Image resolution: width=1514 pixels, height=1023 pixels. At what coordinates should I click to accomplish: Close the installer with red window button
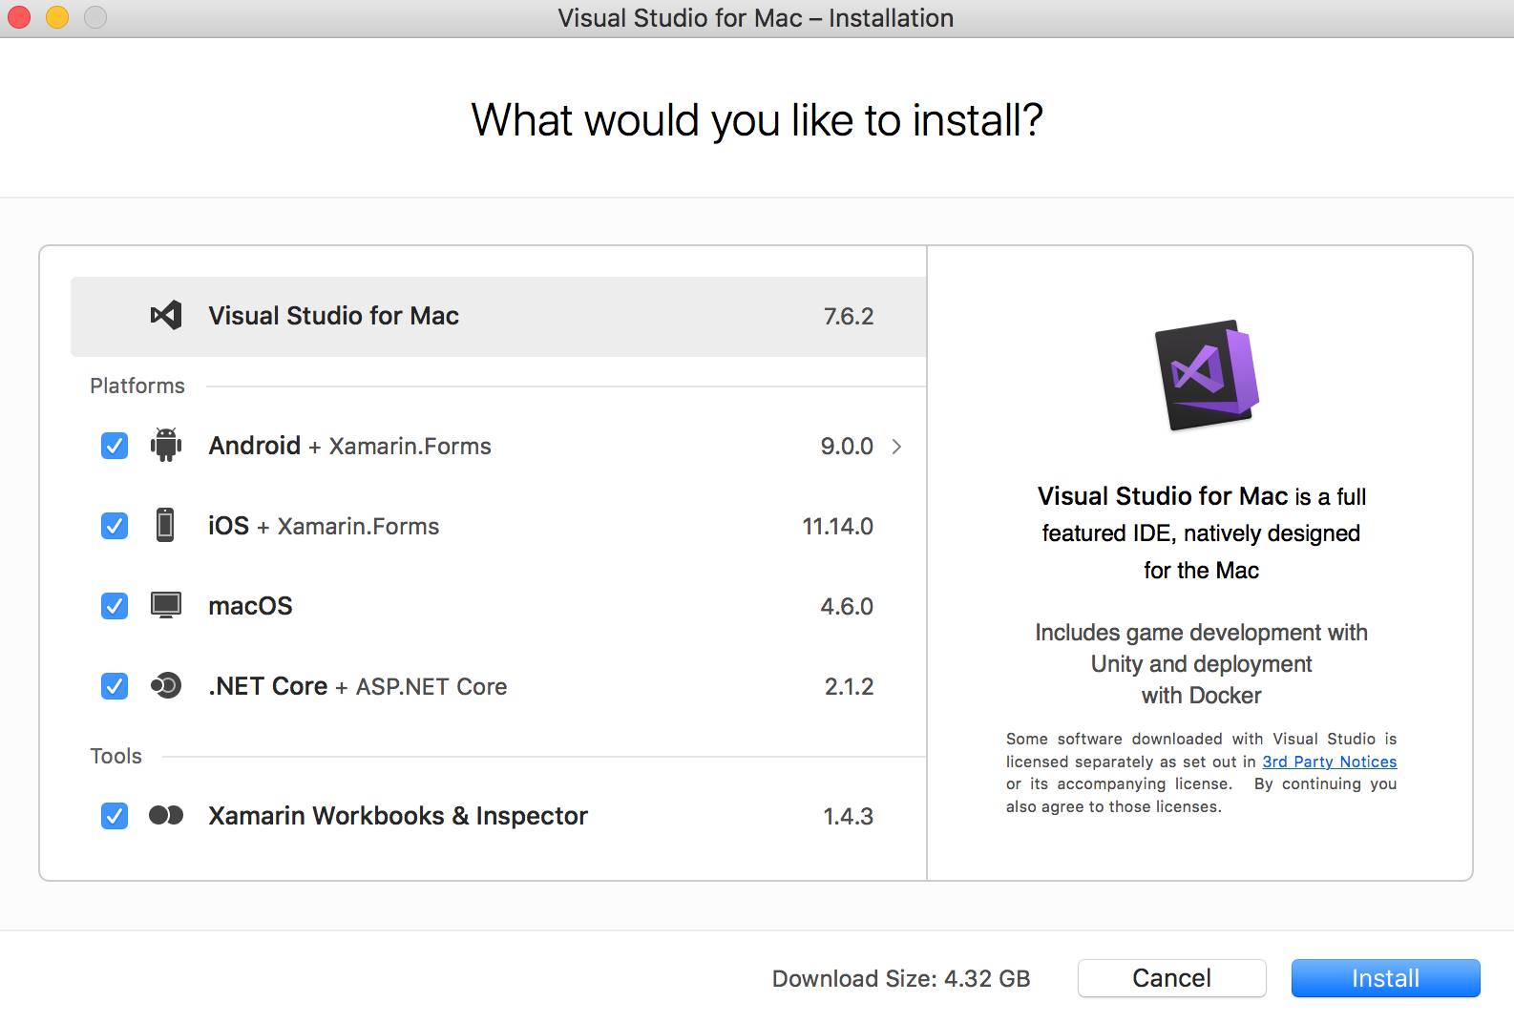19,17
